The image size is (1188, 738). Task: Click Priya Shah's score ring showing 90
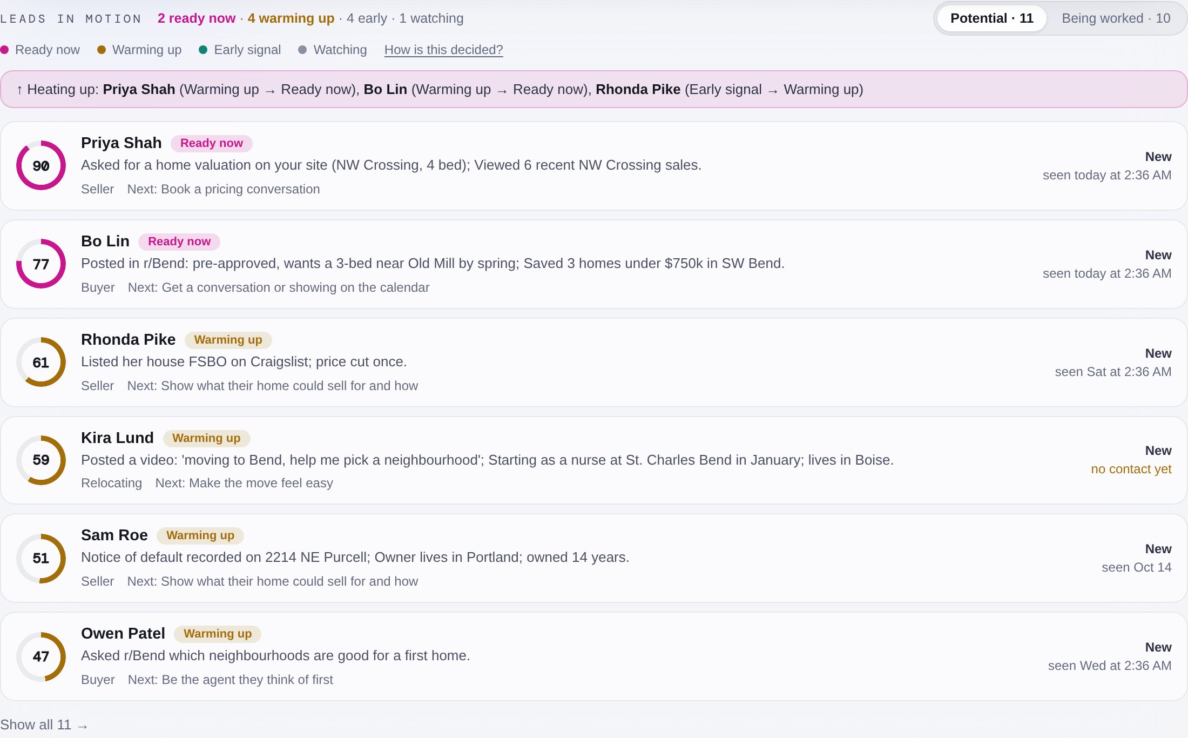click(41, 165)
